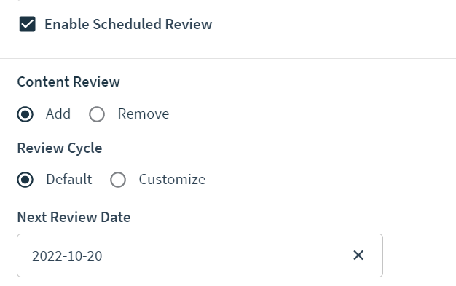456x286 pixels.
Task: Click the Add option label
Action: click(58, 114)
